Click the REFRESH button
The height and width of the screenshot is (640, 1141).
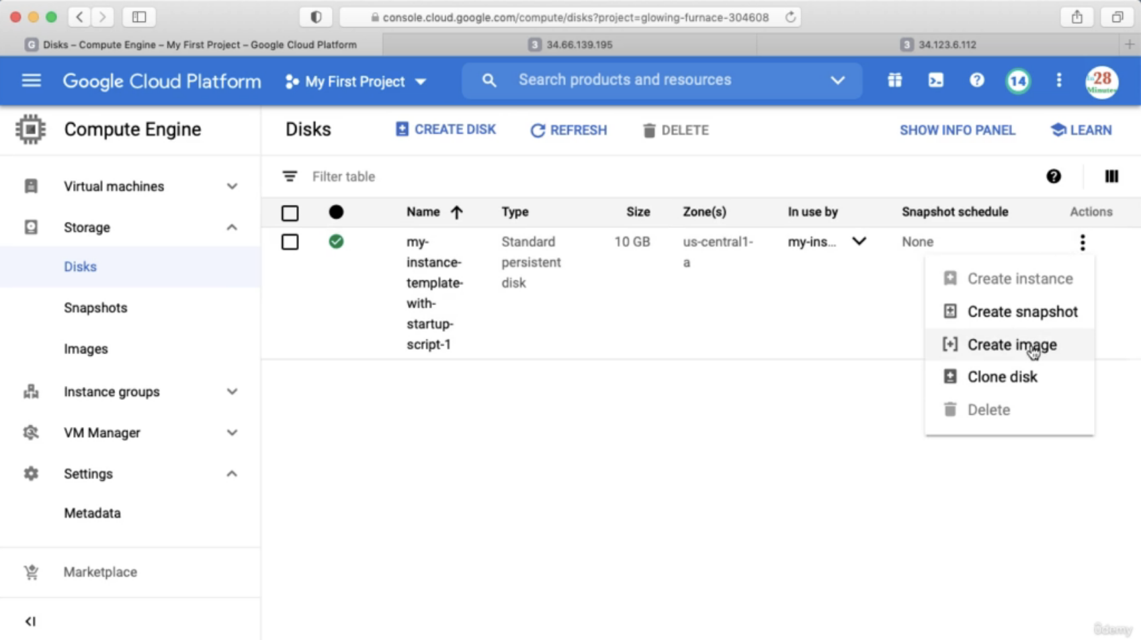tap(568, 130)
